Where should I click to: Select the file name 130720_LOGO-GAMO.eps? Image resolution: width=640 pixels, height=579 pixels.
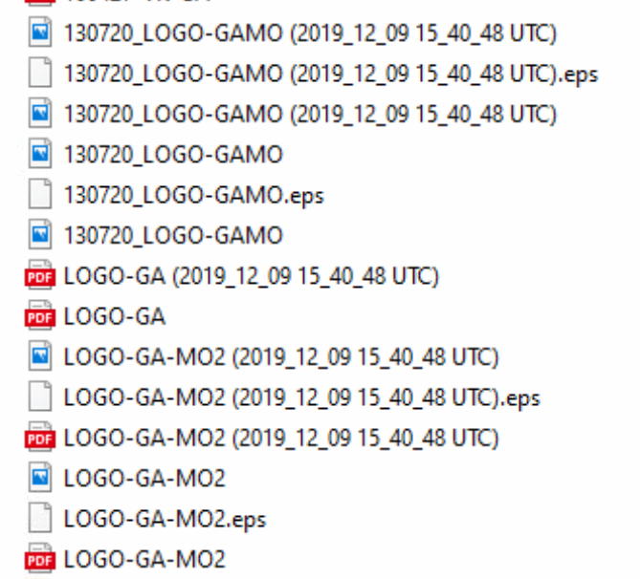194,195
